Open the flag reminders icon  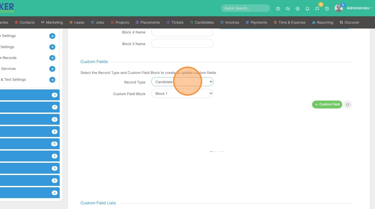coord(317,9)
